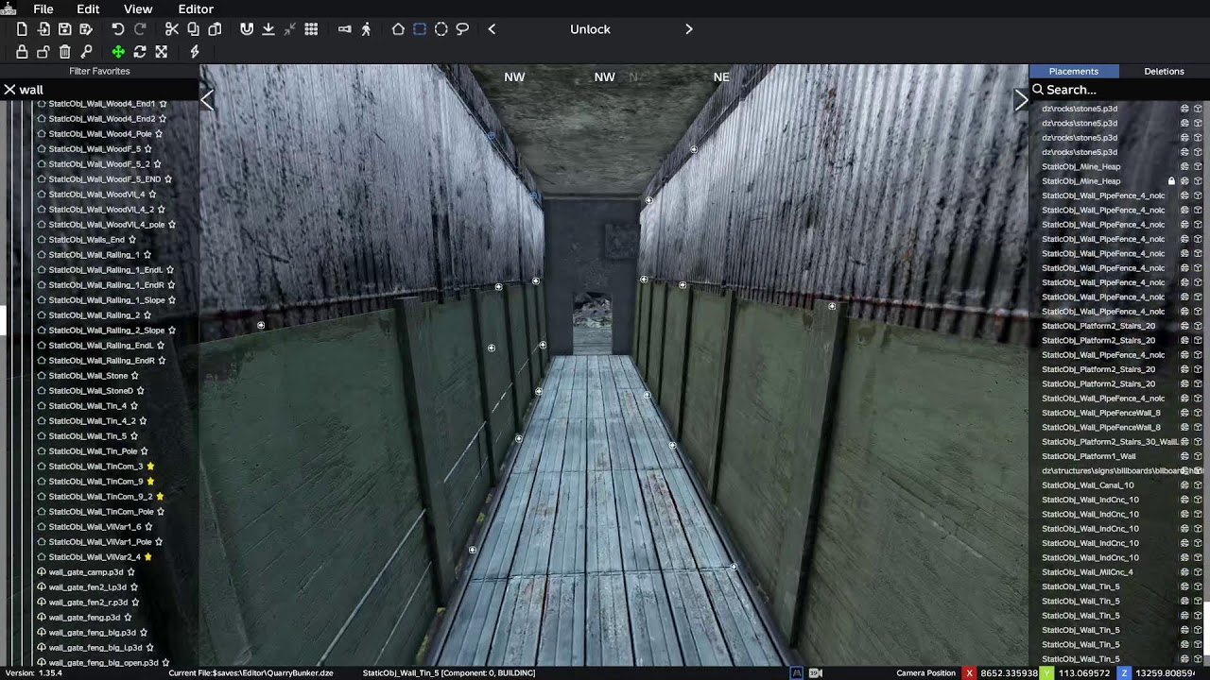1210x680 pixels.
Task: Select StaticObj_Wall_Canal_10 in placements
Action: pyautogui.click(x=1087, y=485)
